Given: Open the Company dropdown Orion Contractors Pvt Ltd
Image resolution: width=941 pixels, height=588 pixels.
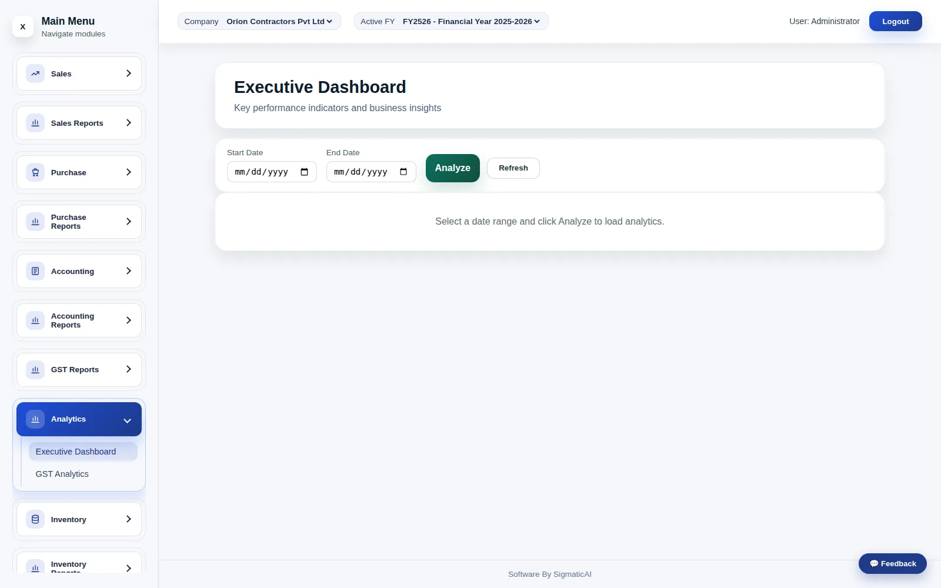Looking at the screenshot, I should [279, 22].
